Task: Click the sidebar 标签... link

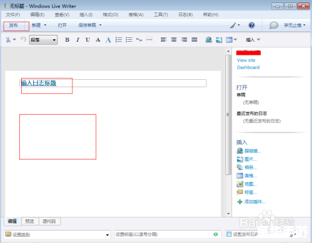Action: (250, 193)
